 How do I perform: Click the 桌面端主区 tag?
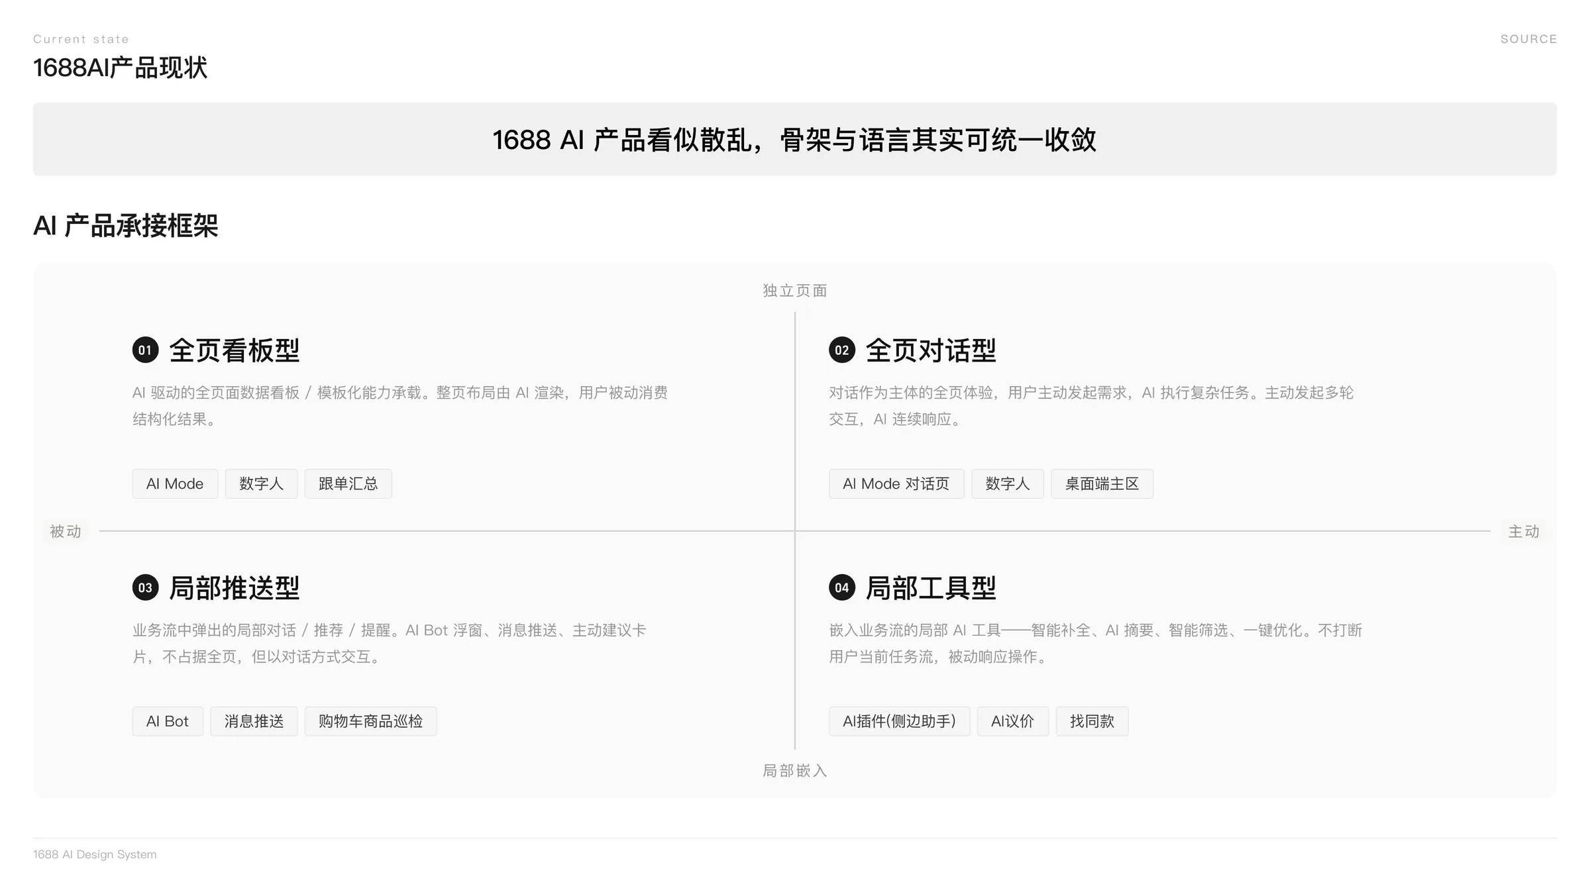point(1102,483)
